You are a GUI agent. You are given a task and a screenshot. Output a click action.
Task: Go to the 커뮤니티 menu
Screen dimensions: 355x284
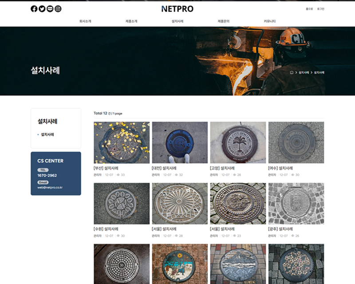pos(270,21)
